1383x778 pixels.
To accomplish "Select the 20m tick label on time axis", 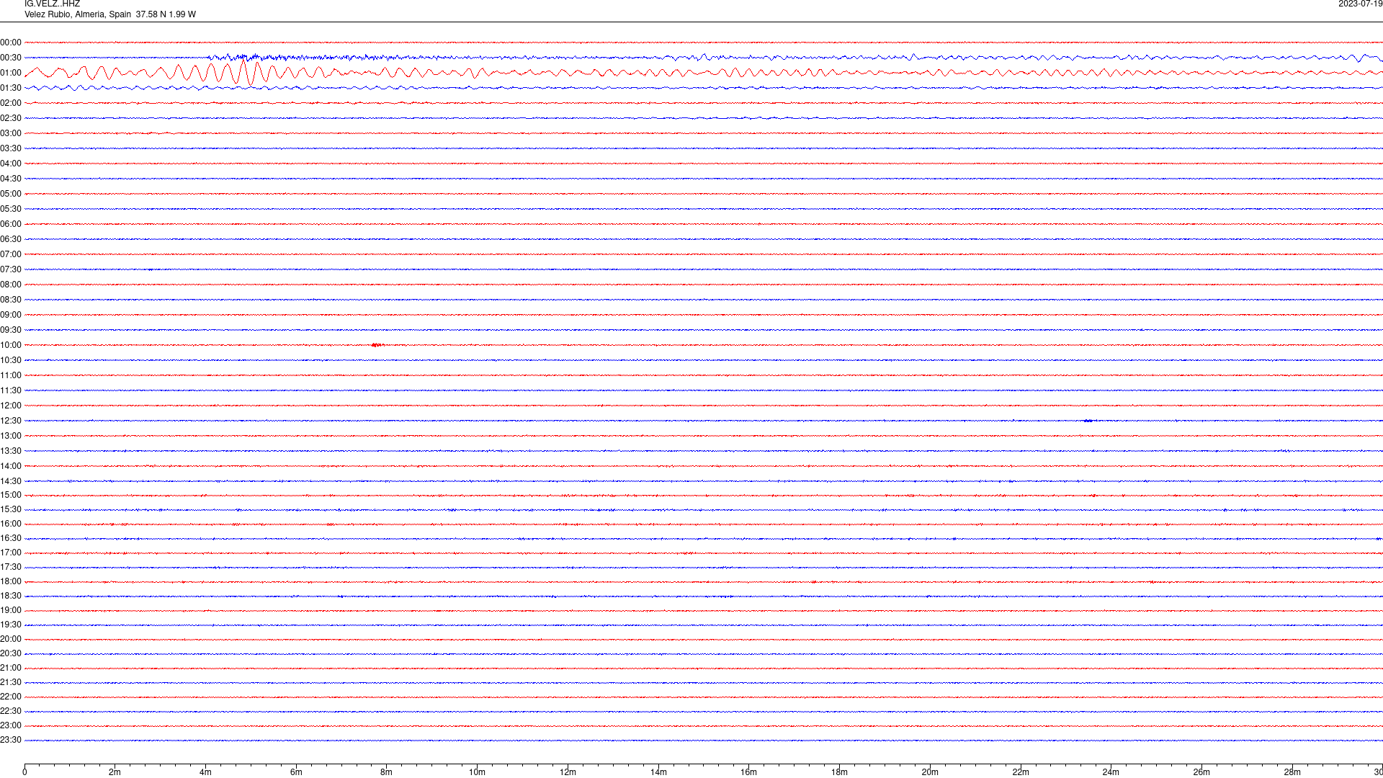I will [x=930, y=772].
